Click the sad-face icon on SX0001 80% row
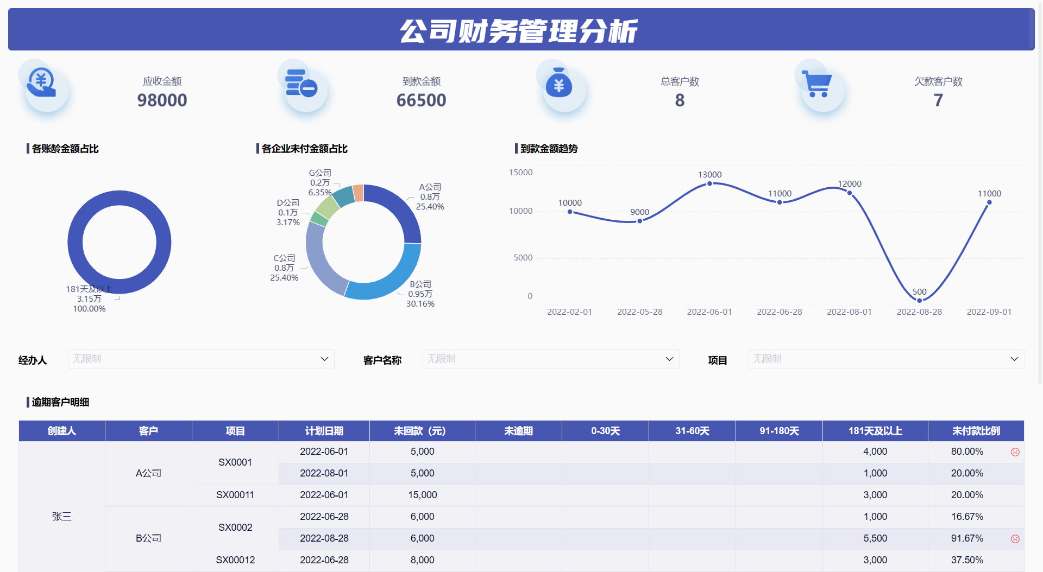This screenshot has height=572, width=1043. [1015, 452]
